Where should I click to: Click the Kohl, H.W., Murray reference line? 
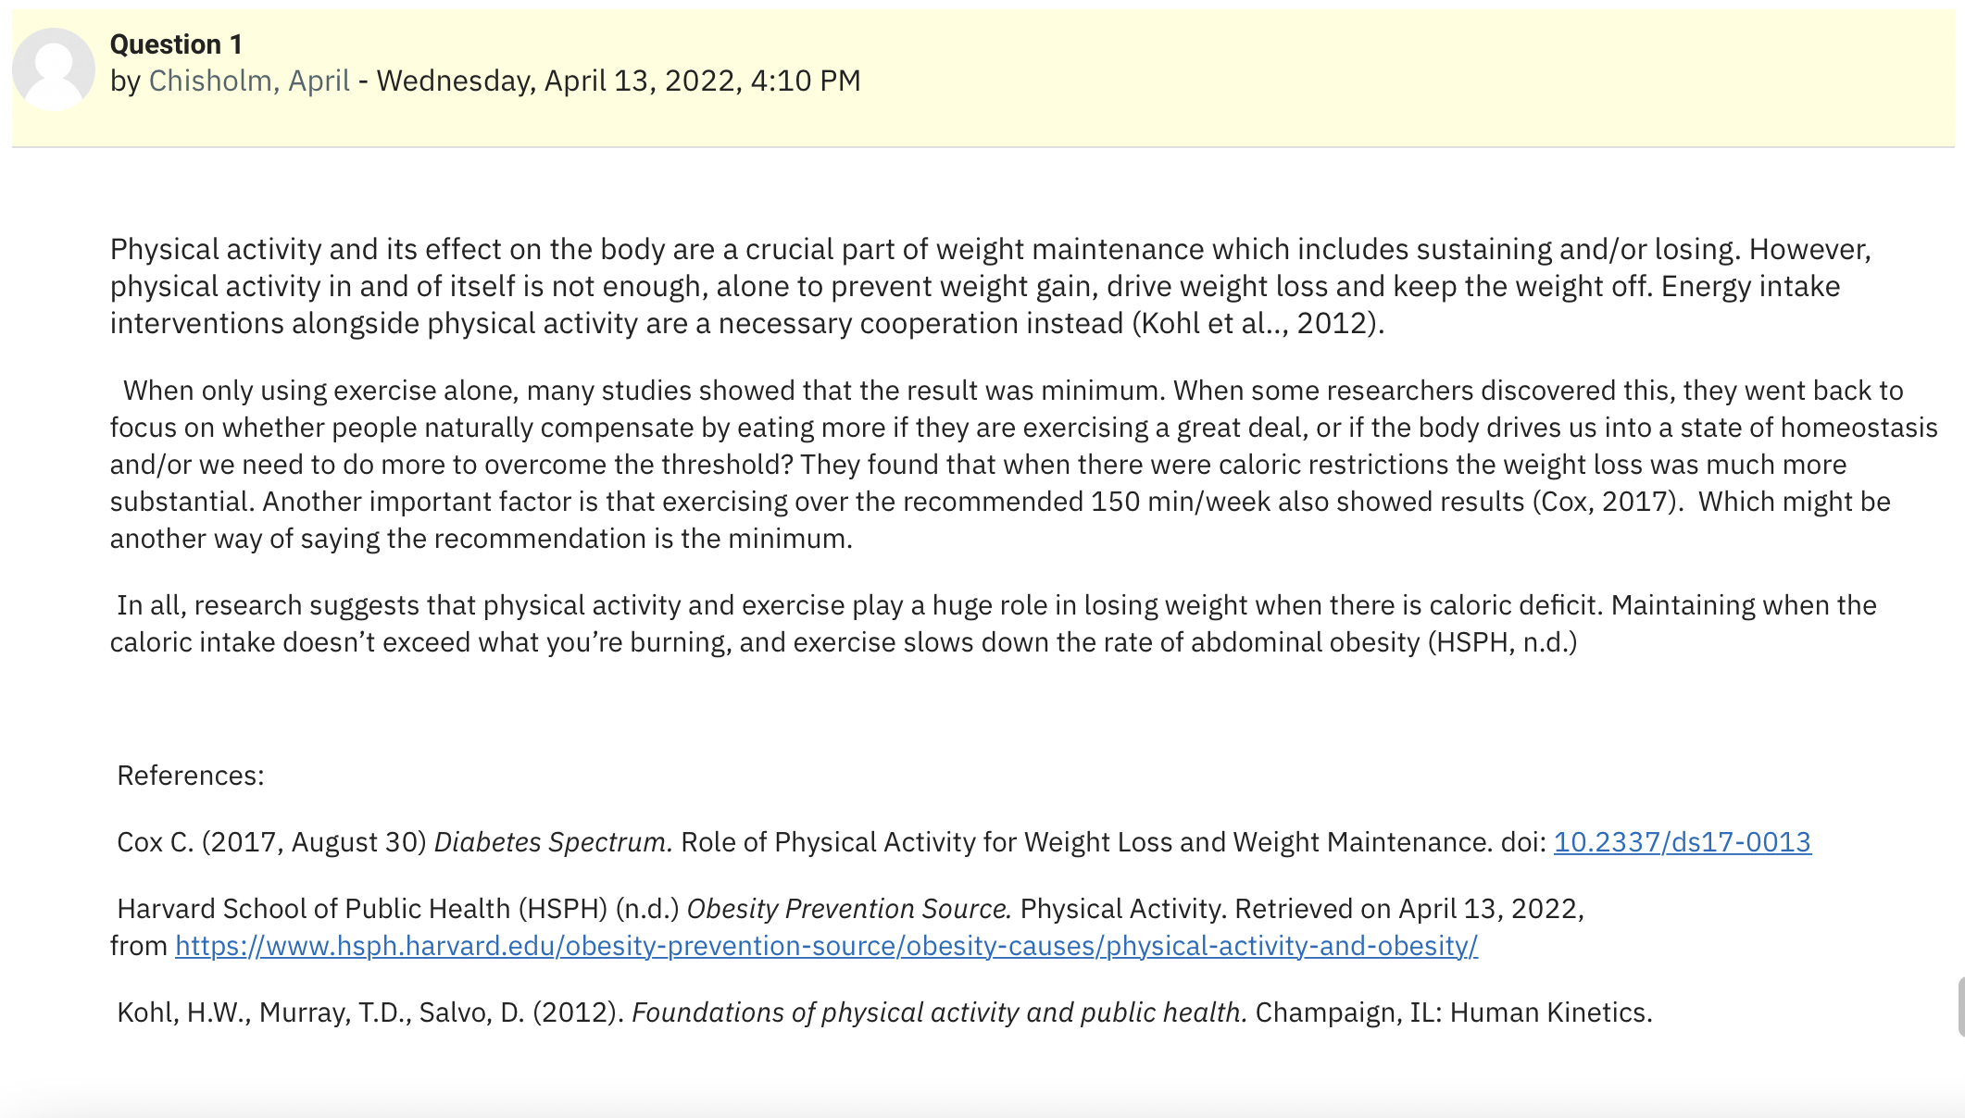tap(884, 1012)
